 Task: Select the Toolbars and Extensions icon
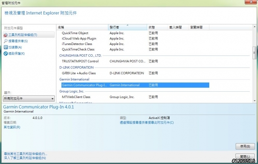6,35
